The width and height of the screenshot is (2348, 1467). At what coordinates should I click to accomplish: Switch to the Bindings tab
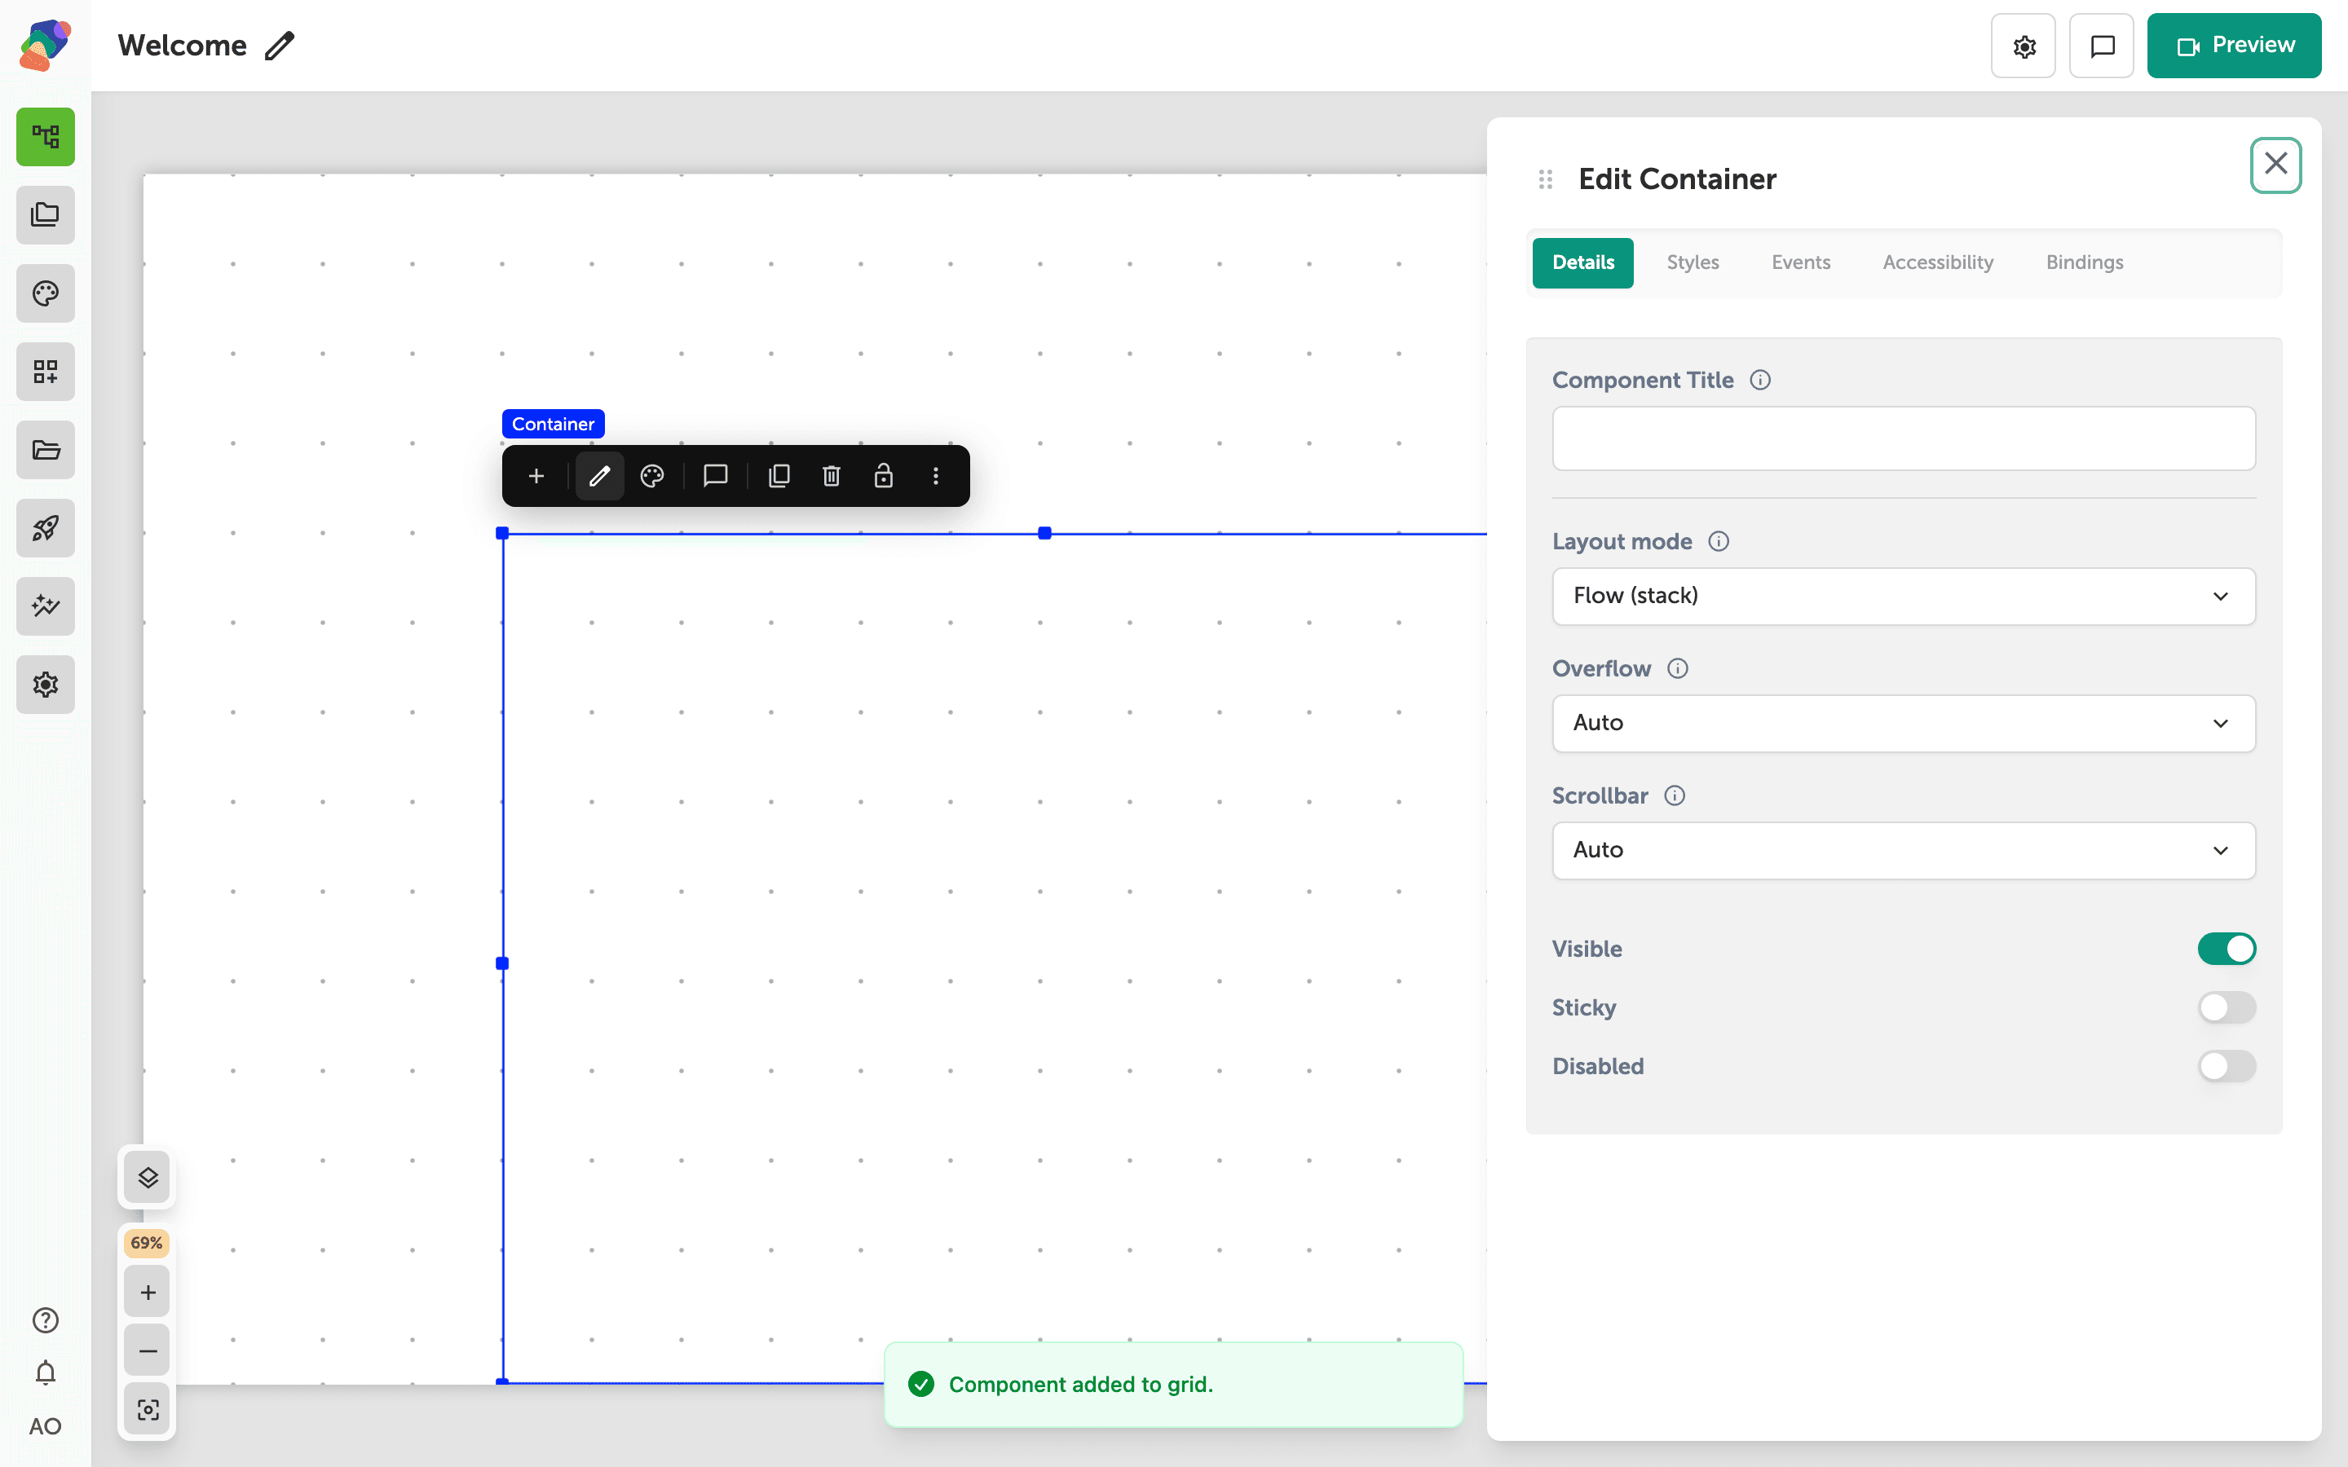pos(2084,262)
